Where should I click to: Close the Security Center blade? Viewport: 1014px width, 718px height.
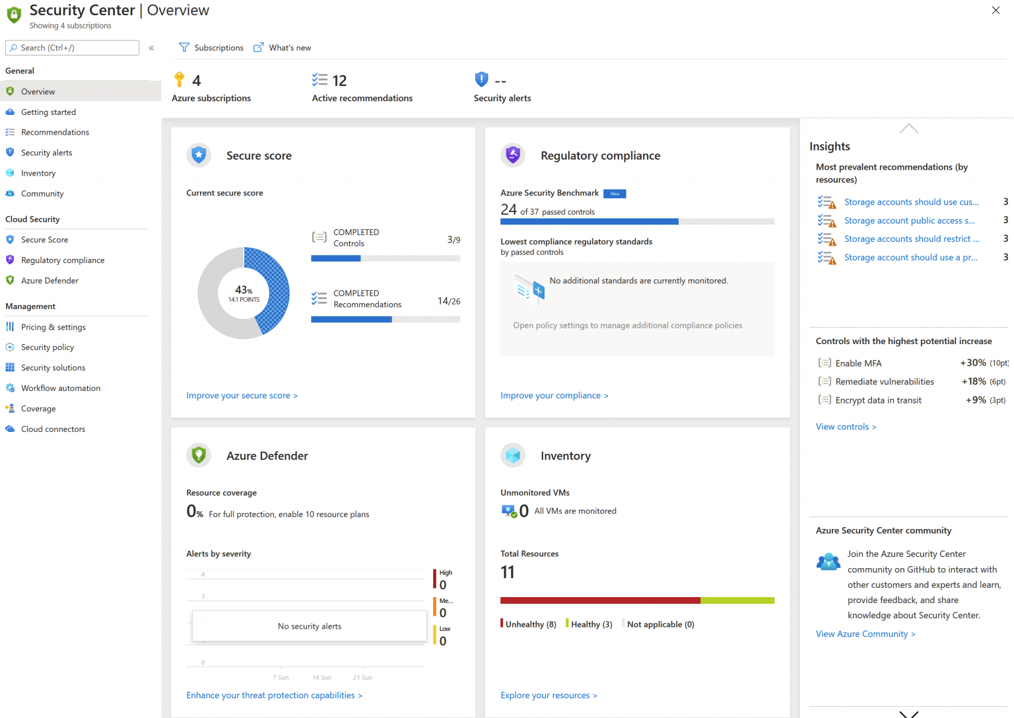point(996,11)
